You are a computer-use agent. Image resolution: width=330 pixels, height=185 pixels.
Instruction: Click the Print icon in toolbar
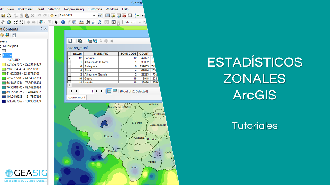click(9, 16)
